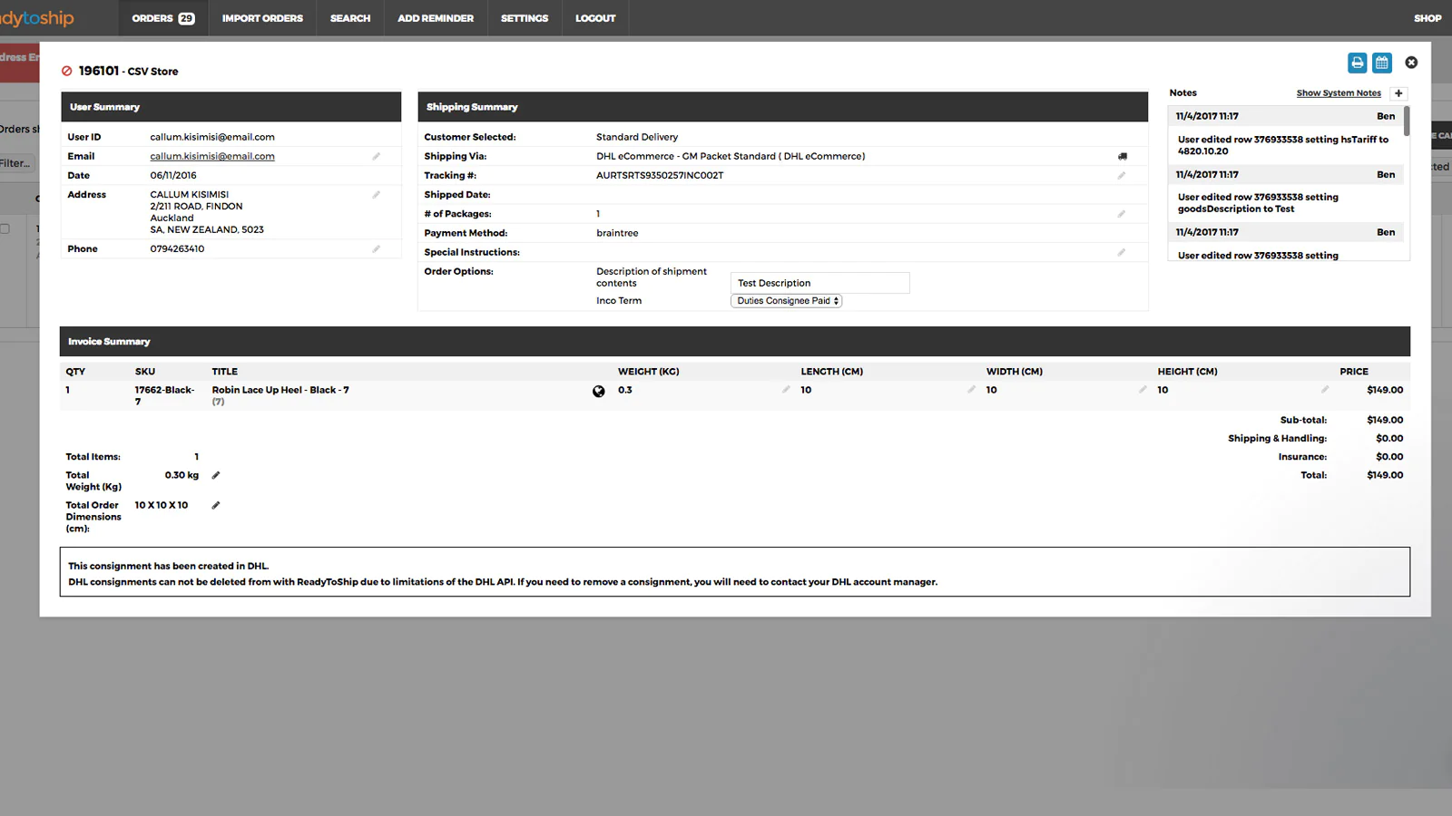Image resolution: width=1452 pixels, height=816 pixels.
Task: Click the globe icon next to product title
Action: point(599,392)
